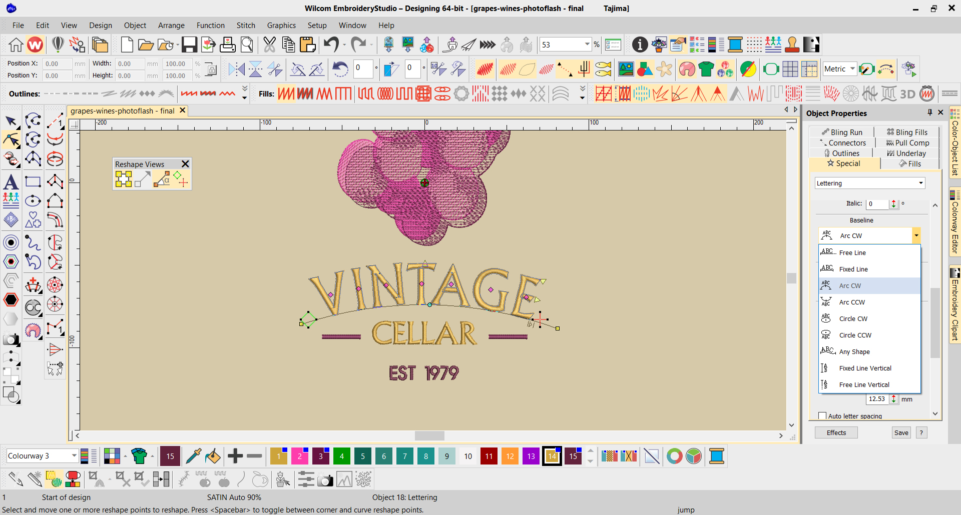The image size is (961, 515).
Task: Uncheck the Auto letter spacing checkbox
Action: coord(823,415)
